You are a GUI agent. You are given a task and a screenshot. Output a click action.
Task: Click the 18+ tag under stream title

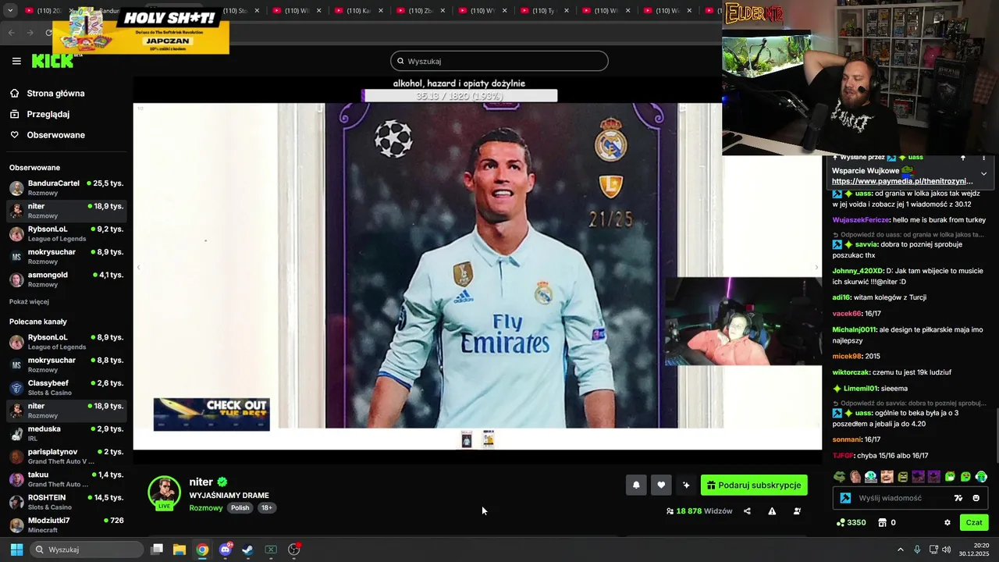coord(266,508)
